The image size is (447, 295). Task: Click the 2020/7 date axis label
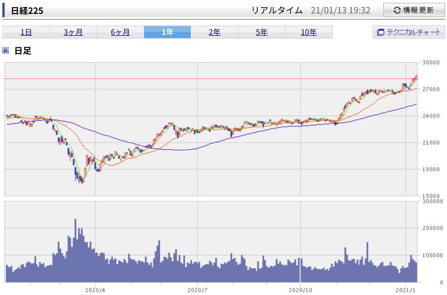click(197, 290)
